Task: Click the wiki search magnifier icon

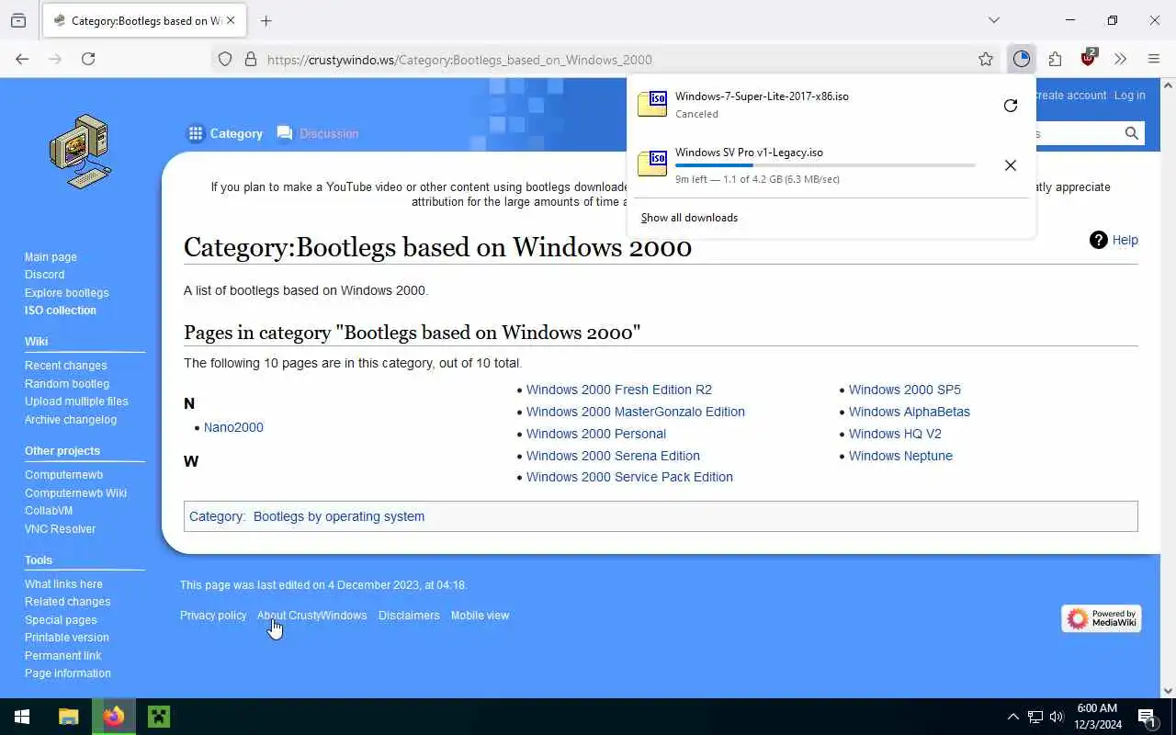Action: [1132, 133]
